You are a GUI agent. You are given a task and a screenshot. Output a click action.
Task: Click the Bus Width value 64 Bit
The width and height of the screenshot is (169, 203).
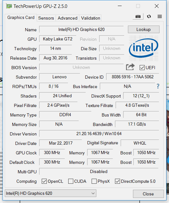pos(141,115)
